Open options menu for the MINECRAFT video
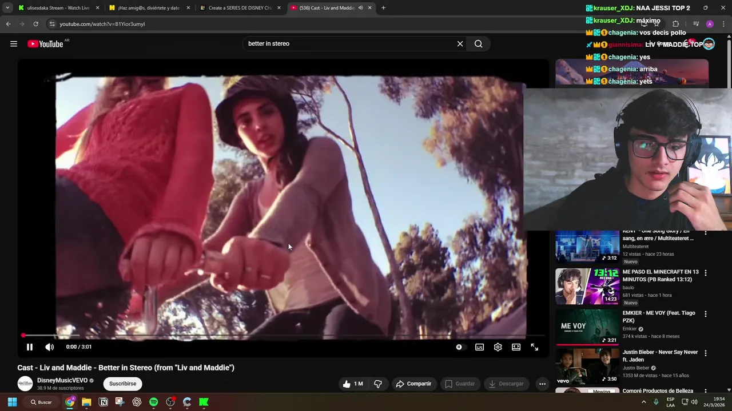 (706, 273)
